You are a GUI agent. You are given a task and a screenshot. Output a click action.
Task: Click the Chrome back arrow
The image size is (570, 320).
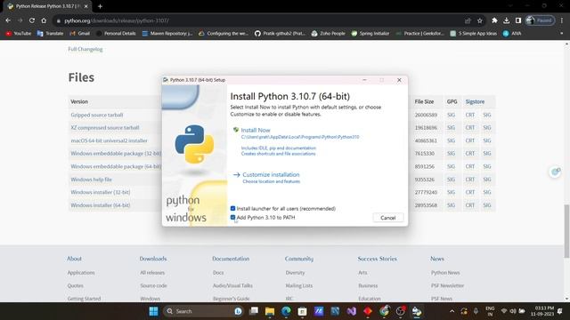click(x=8, y=20)
